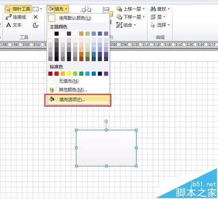
Task: Click the Use Default Color swatch box
Action: pos(52,18)
